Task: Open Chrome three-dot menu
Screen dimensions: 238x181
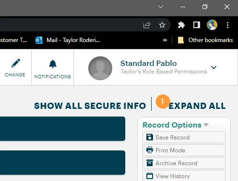Action: (x=227, y=25)
